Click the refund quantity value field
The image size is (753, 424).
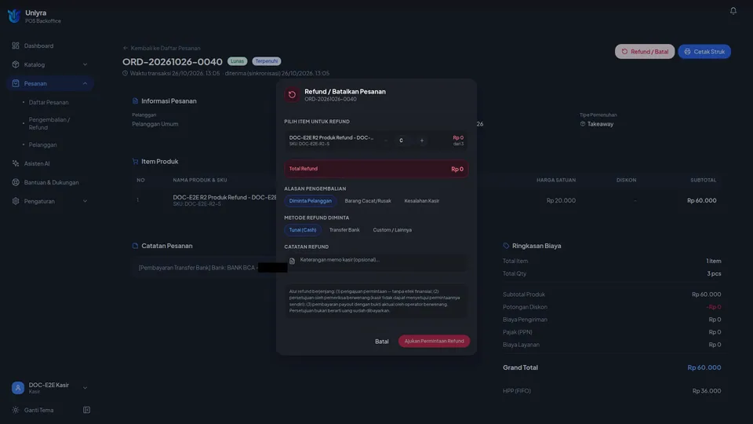coord(401,141)
